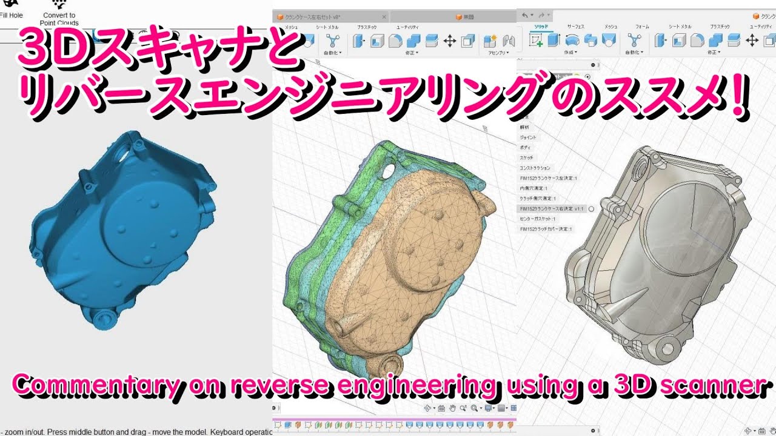Click Zoom magnifier in middle navigation bar

coord(463,409)
